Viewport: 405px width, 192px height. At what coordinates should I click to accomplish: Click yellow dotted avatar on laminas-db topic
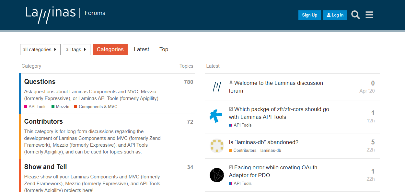217,146
